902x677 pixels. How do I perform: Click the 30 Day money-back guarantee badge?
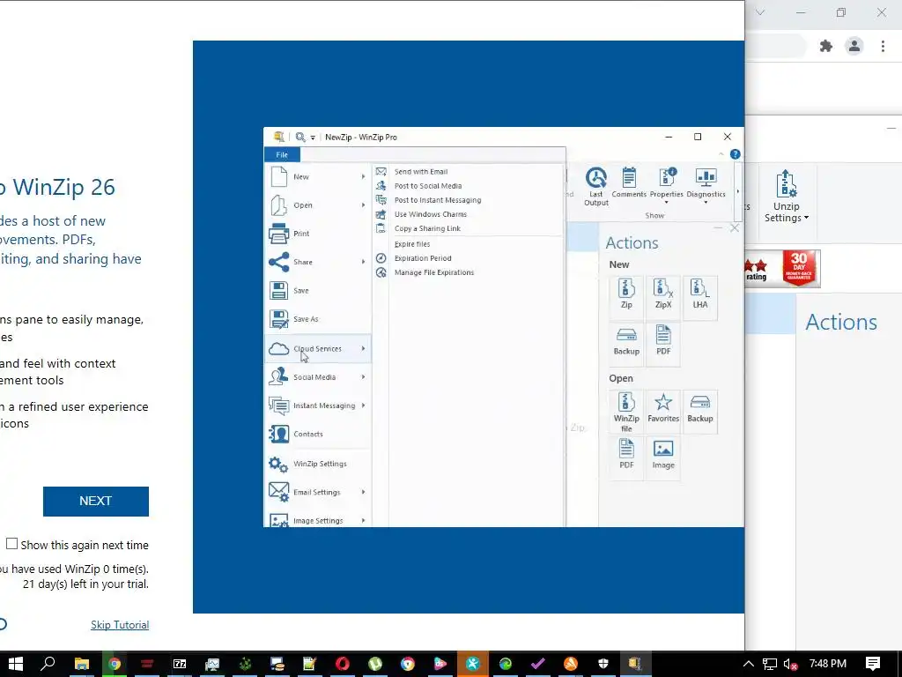click(x=800, y=268)
